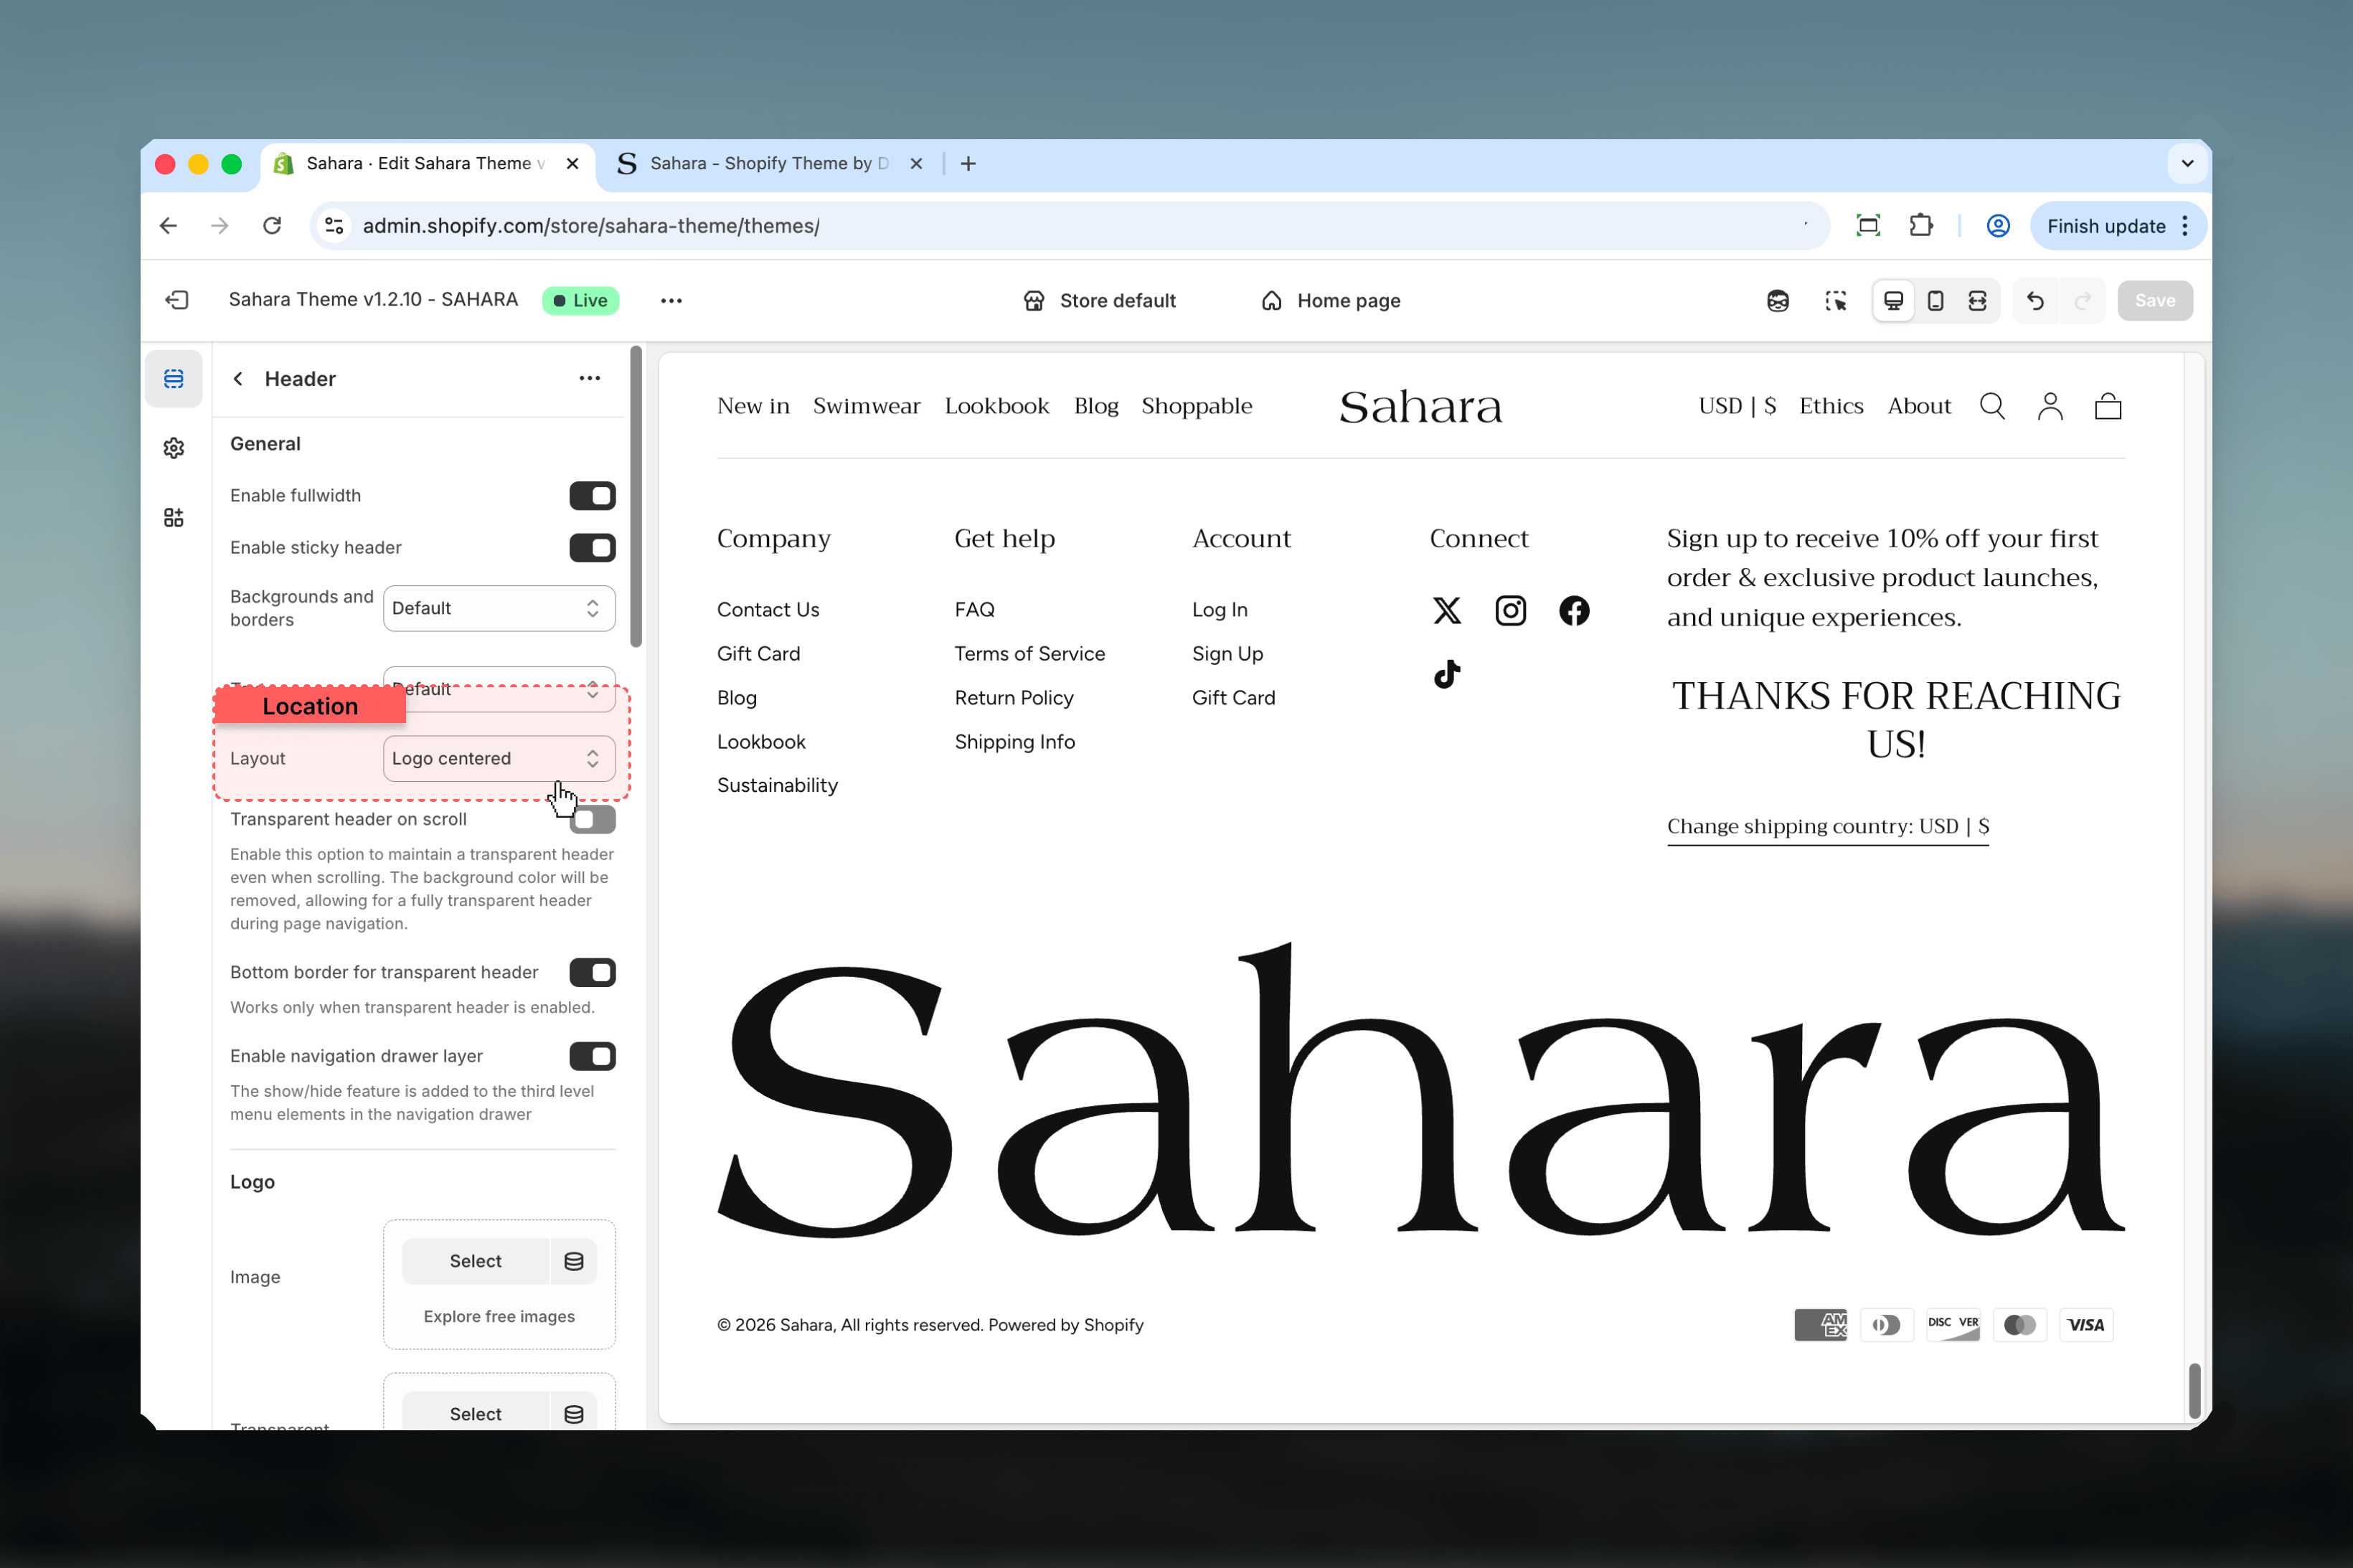Open the Instagram social icon
The height and width of the screenshot is (1568, 2353).
[x=1510, y=610]
